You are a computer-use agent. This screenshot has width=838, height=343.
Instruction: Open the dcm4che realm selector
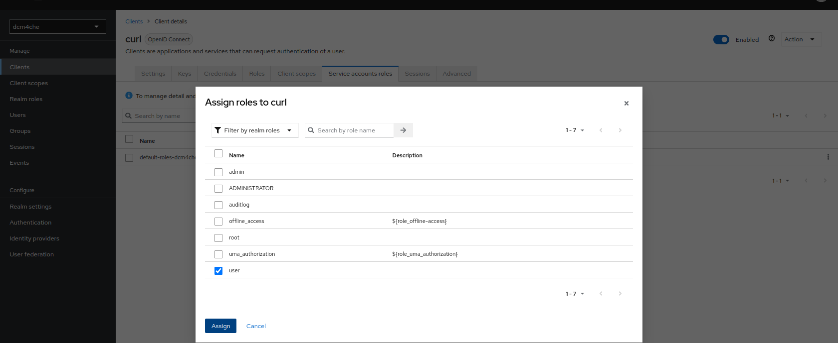click(x=58, y=27)
